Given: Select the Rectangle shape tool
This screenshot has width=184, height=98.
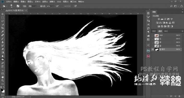Looking at the screenshot, I should [x=2, y=73].
